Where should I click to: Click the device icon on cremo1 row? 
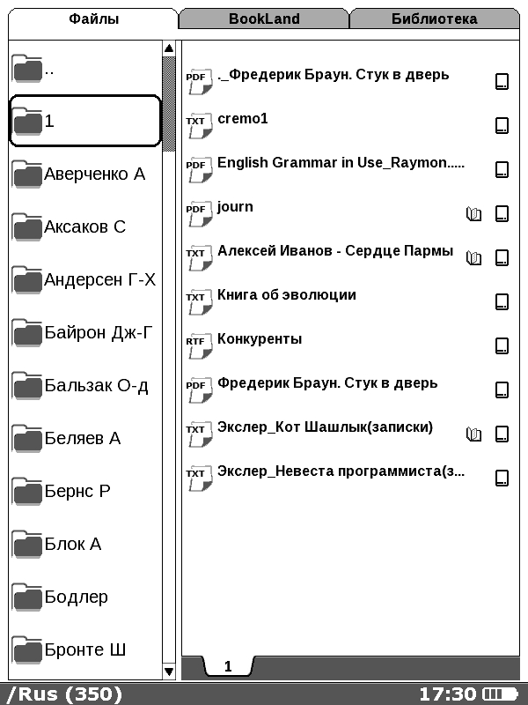pyautogui.click(x=502, y=125)
